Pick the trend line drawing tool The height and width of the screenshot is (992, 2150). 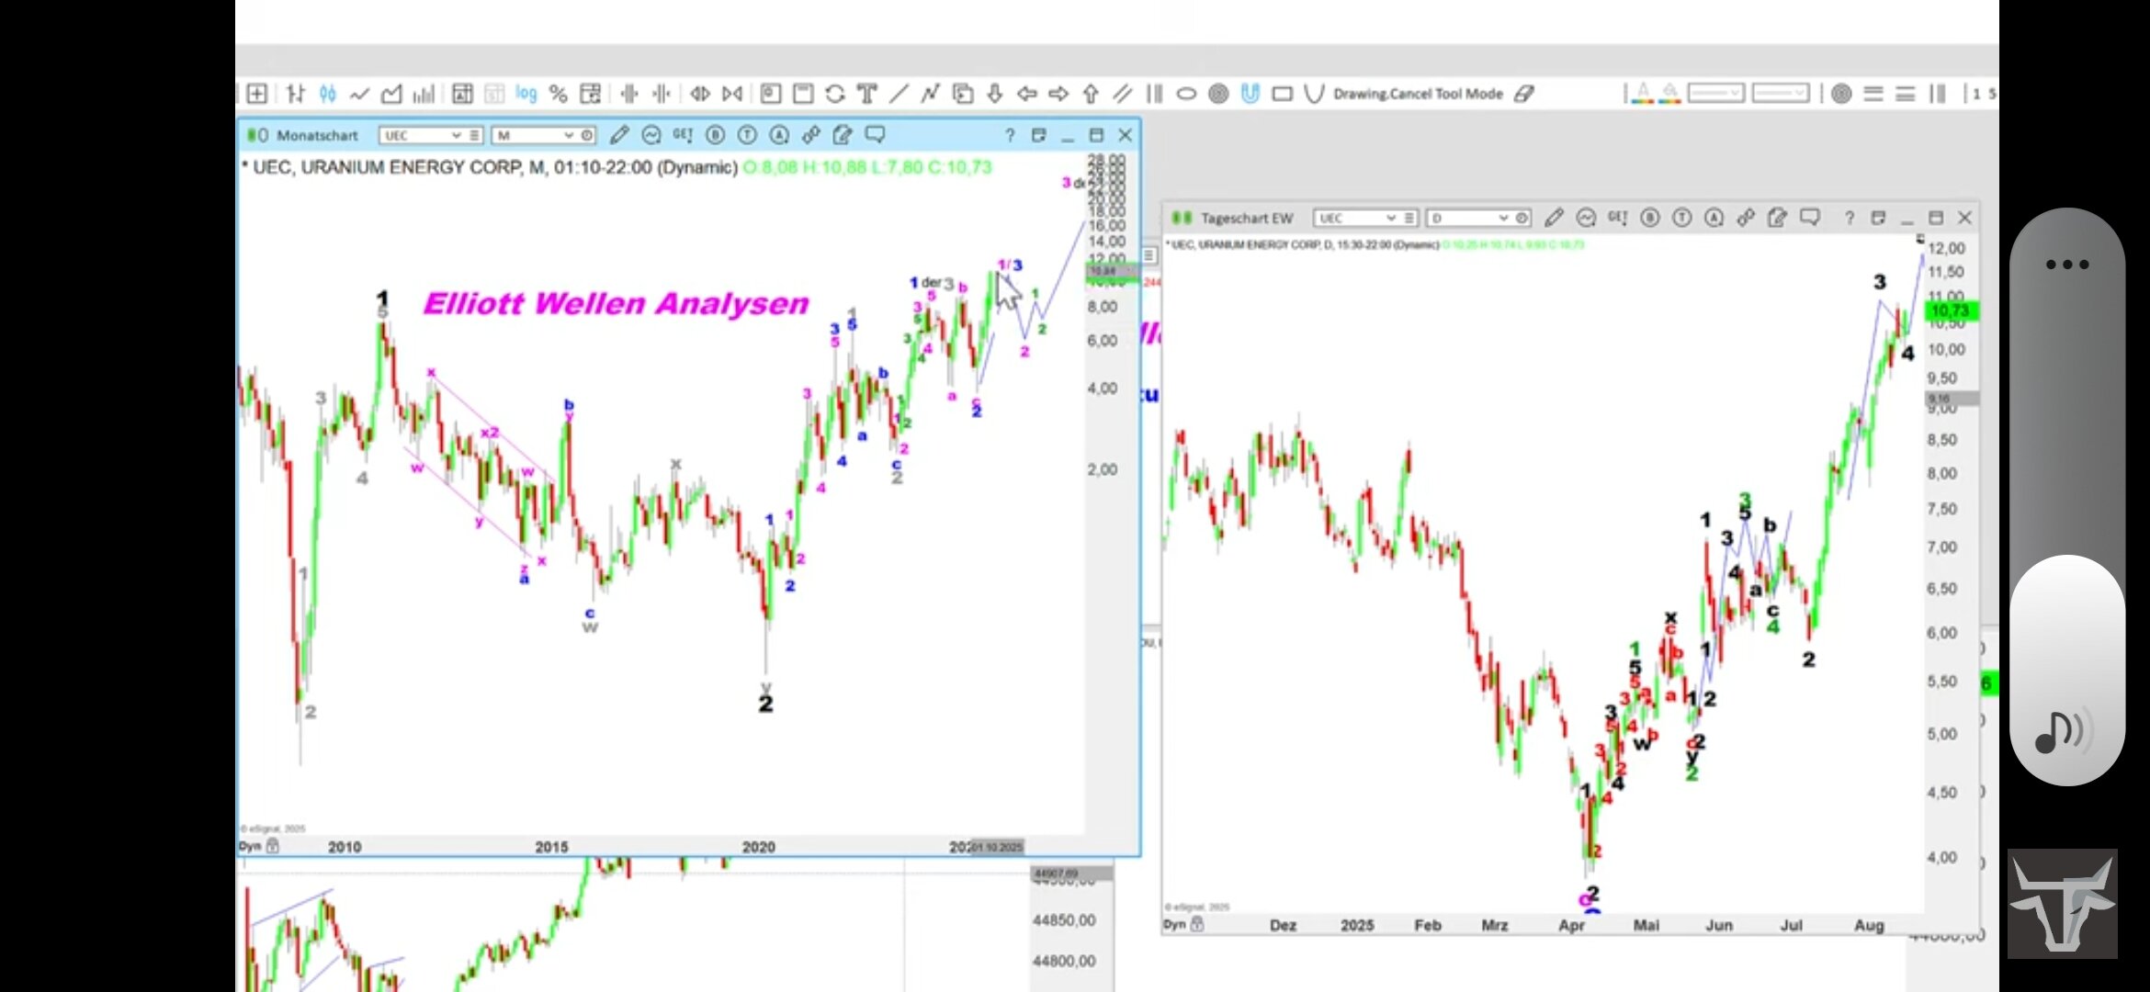tap(899, 94)
